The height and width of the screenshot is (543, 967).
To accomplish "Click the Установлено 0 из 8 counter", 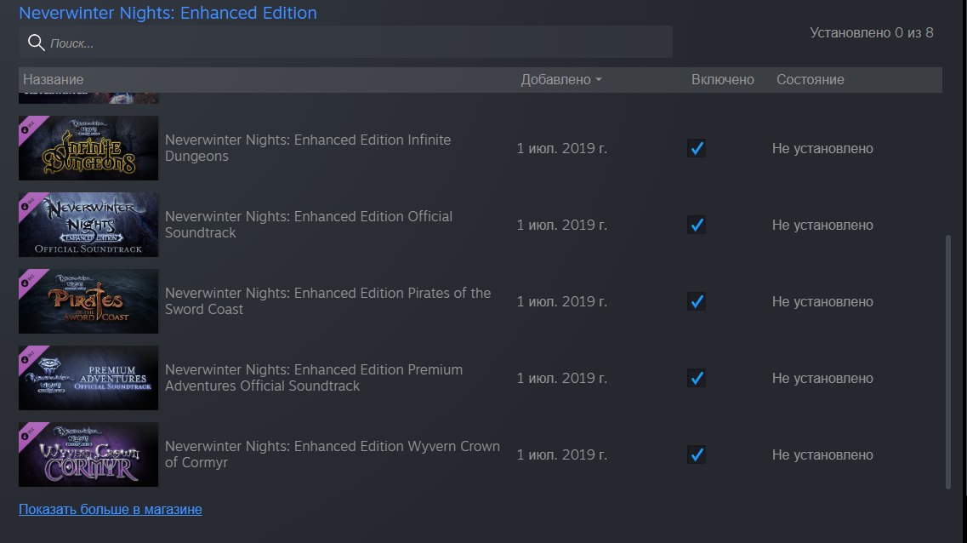I will [872, 32].
